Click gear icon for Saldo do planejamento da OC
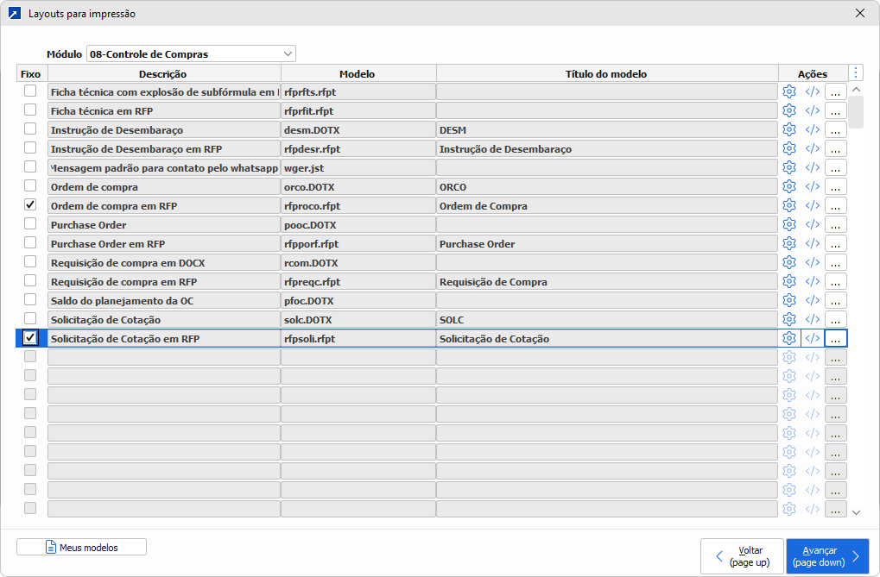Viewport: 880px width, 577px height. 788,300
